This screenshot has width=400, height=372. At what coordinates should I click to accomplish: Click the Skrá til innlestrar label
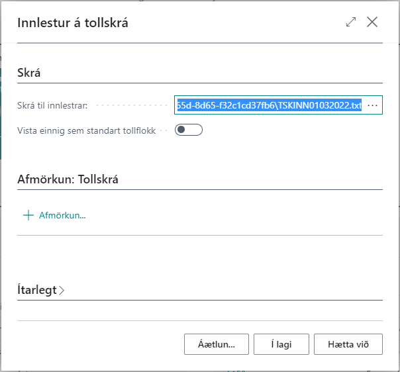coord(56,105)
